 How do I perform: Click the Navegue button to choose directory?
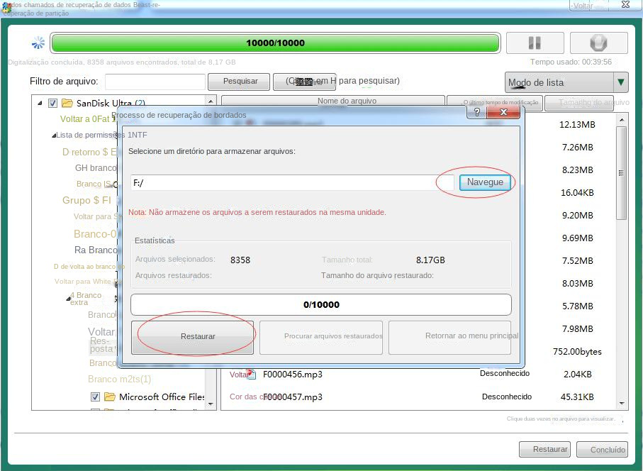click(x=485, y=182)
